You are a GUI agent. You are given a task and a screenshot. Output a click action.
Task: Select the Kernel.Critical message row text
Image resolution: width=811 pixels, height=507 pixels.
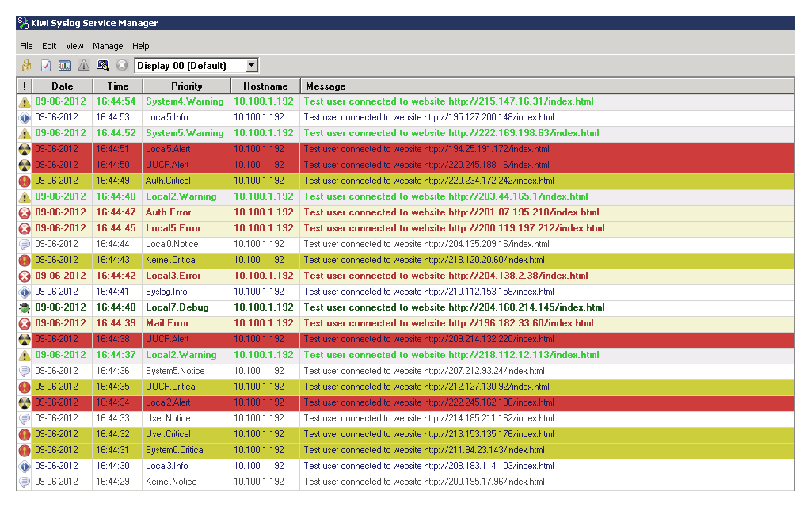coord(424,260)
